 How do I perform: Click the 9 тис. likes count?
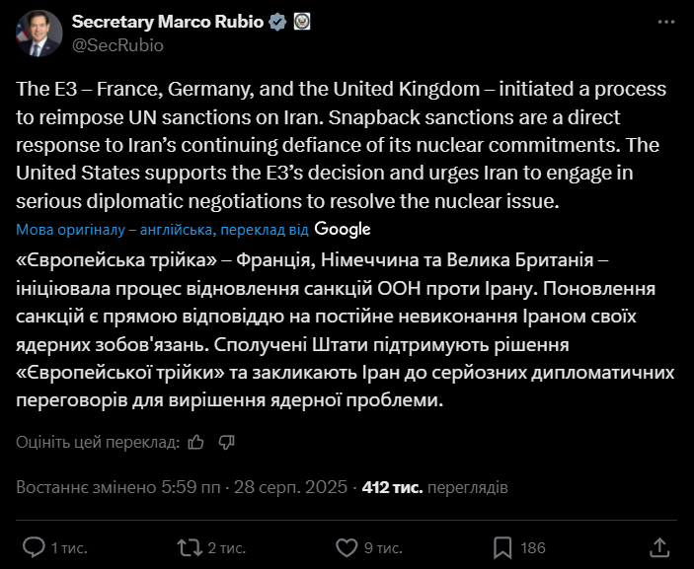pos(382,547)
